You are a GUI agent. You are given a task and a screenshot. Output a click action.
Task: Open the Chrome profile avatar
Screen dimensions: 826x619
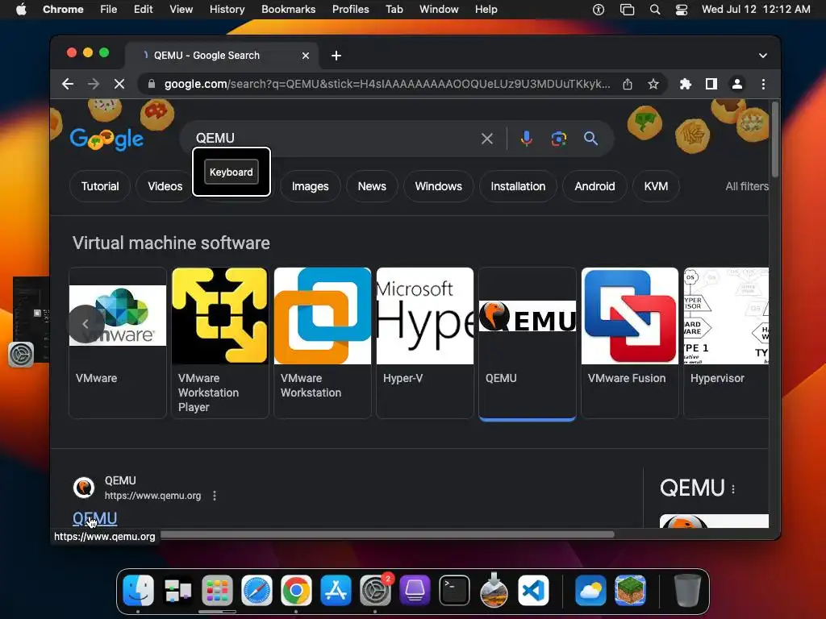(737, 84)
